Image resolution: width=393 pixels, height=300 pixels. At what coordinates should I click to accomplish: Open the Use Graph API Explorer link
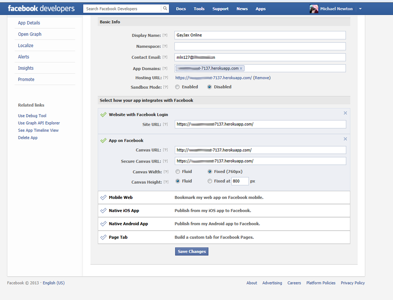click(x=39, y=123)
